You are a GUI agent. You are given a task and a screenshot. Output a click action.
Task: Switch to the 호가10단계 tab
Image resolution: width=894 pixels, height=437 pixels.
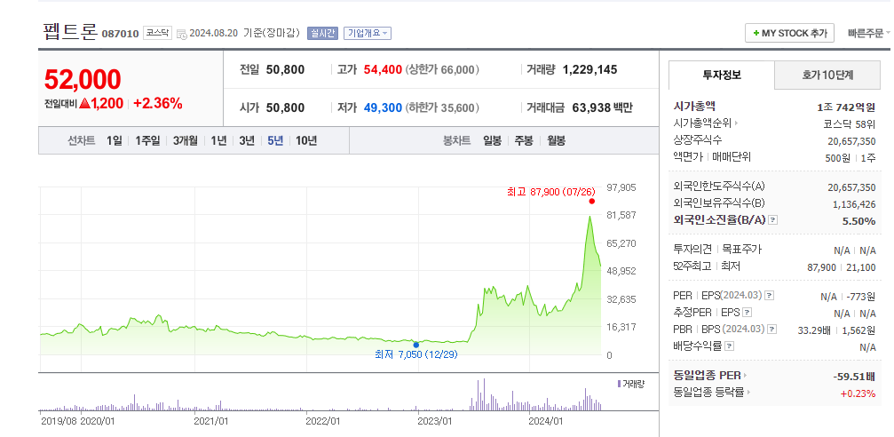[827, 75]
